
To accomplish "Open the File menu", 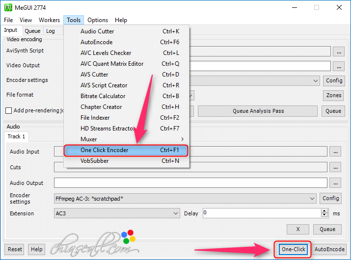I will (x=8, y=20).
